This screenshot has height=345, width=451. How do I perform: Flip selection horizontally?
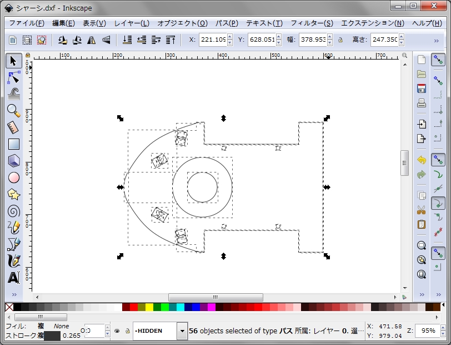pyautogui.click(x=92, y=40)
